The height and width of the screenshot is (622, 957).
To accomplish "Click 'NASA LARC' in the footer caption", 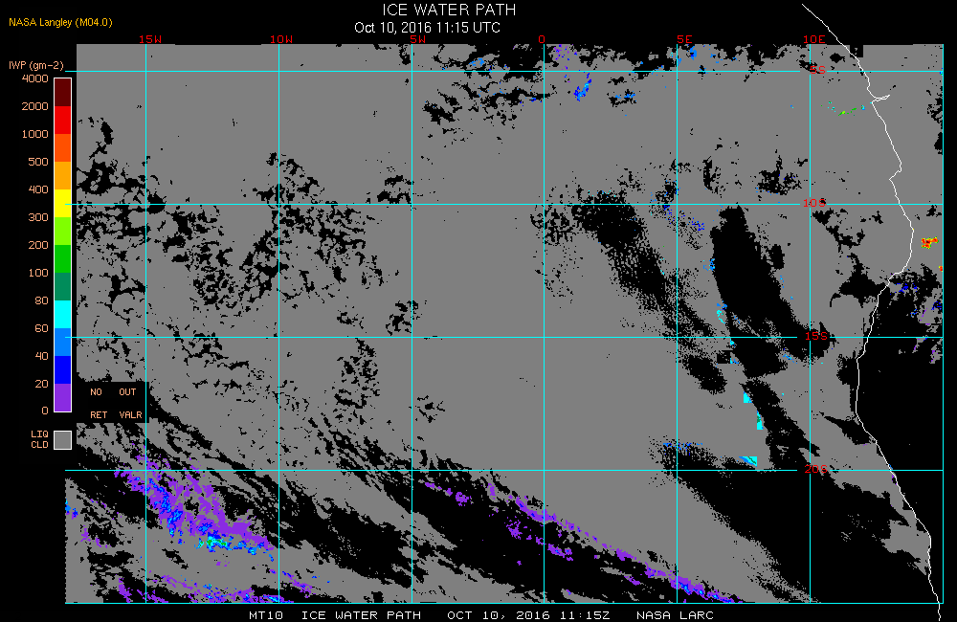I will pyautogui.click(x=675, y=615).
